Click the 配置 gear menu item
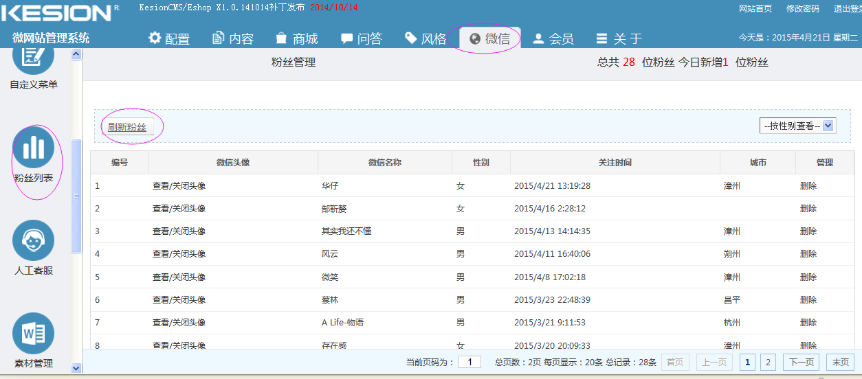 [x=169, y=38]
